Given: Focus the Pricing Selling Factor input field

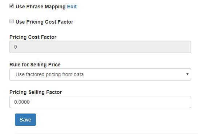Looking at the screenshot, I should click(x=100, y=102).
